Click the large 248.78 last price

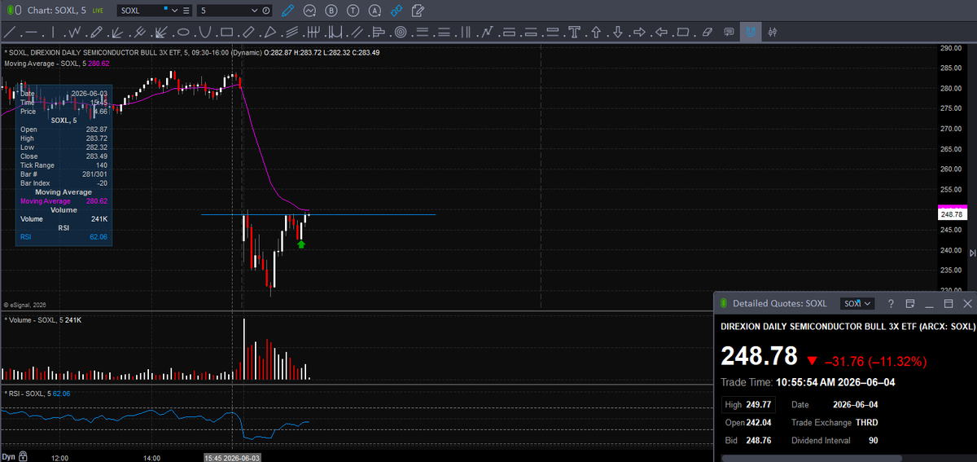click(x=759, y=357)
